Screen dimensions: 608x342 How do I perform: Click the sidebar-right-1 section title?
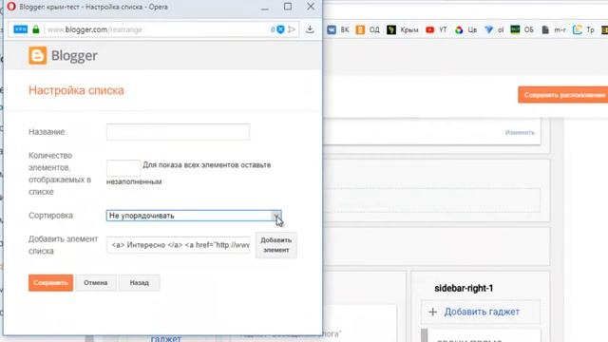[x=464, y=288]
